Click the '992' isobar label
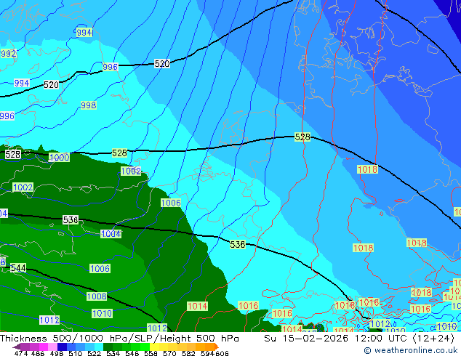 tap(8, 54)
